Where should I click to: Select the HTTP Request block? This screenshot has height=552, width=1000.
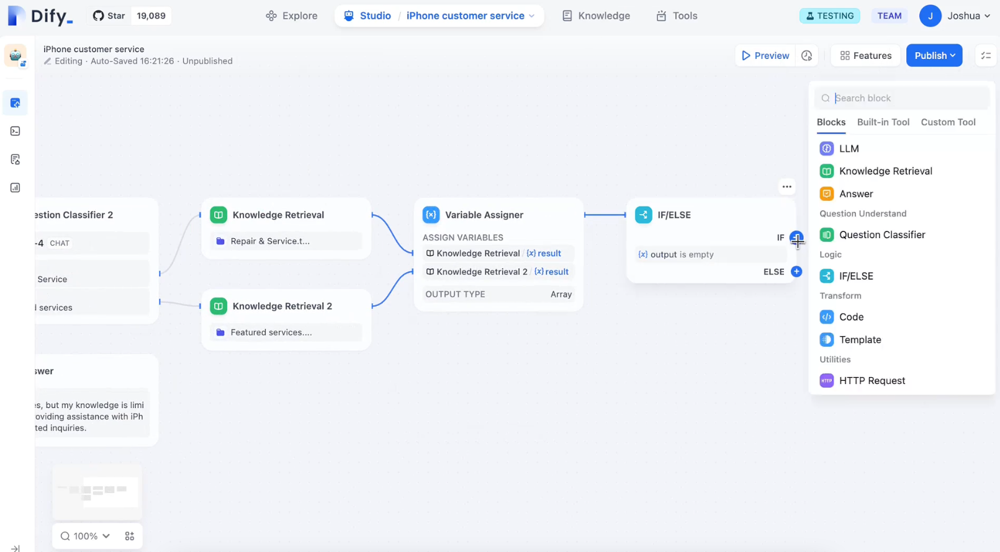(x=872, y=381)
